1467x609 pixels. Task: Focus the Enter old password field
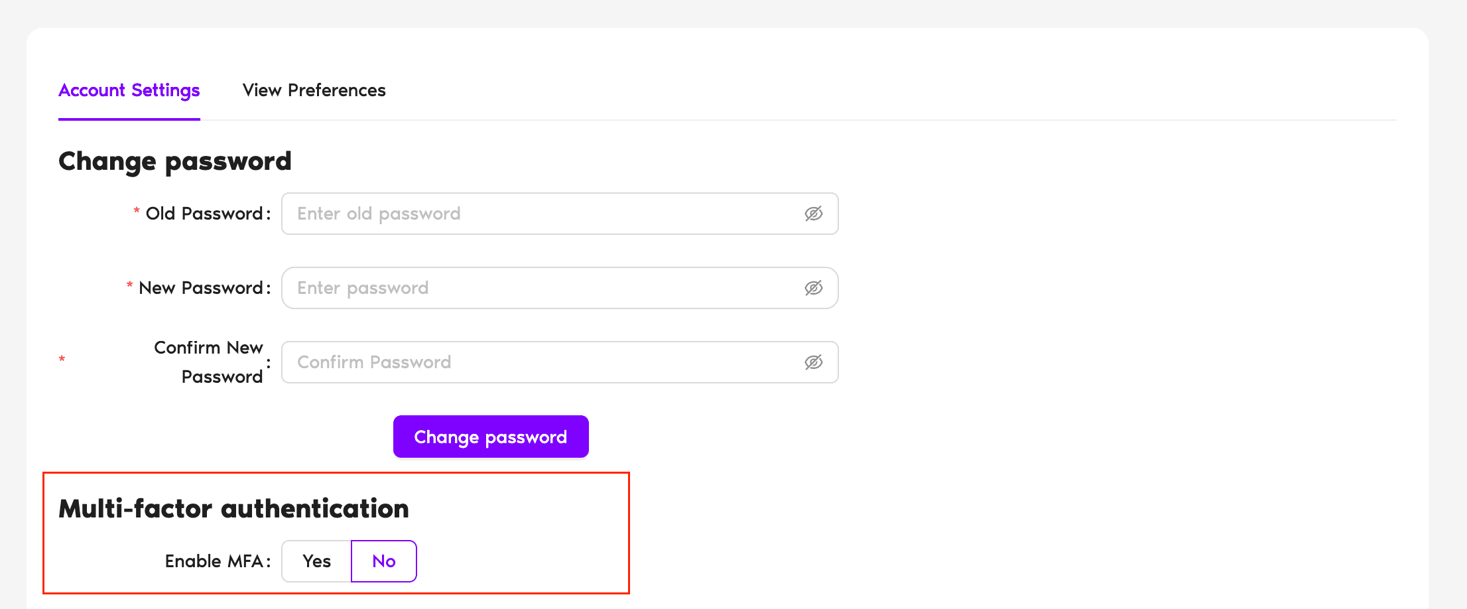[531, 214]
